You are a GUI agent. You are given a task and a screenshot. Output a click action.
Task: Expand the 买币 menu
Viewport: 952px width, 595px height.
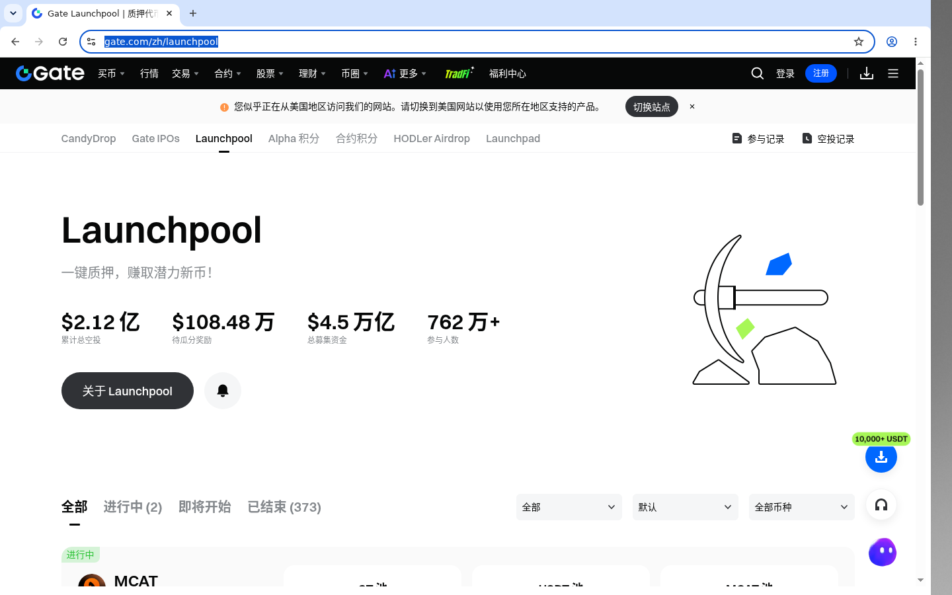(x=111, y=73)
